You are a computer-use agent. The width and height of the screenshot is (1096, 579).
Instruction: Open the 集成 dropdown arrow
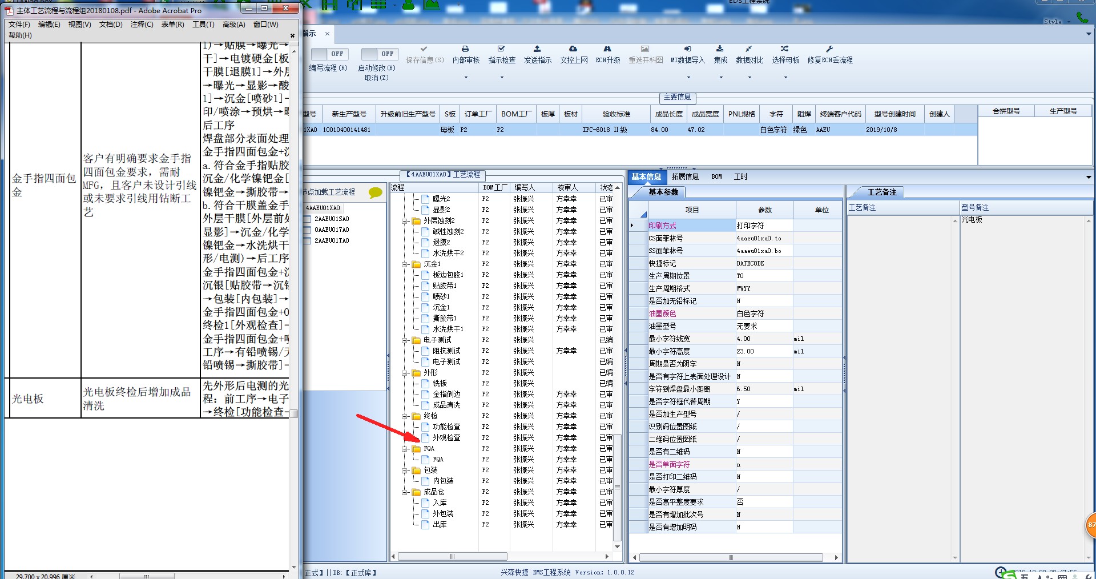721,78
